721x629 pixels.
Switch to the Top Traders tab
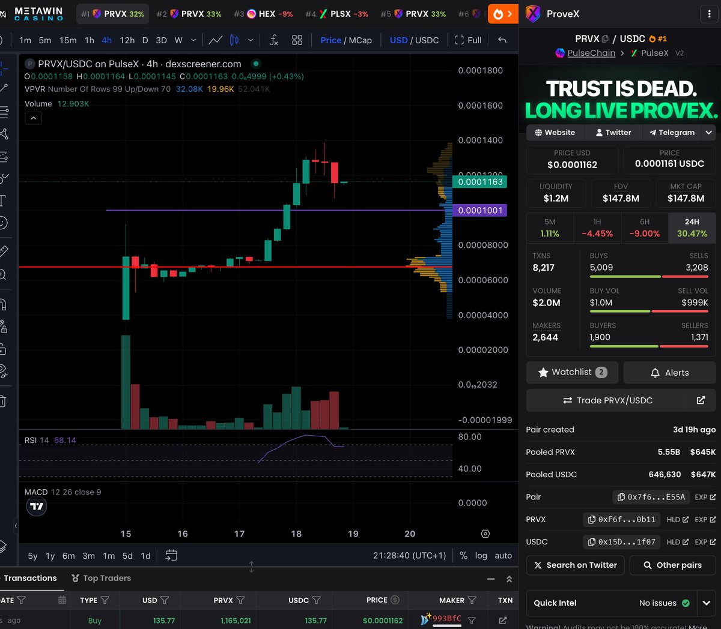pos(101,578)
